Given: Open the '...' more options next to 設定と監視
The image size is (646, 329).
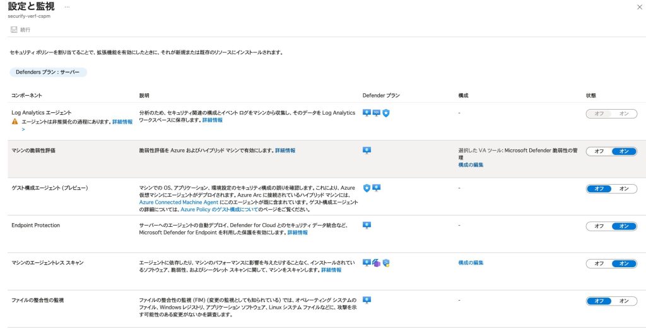Looking at the screenshot, I should click(68, 6).
